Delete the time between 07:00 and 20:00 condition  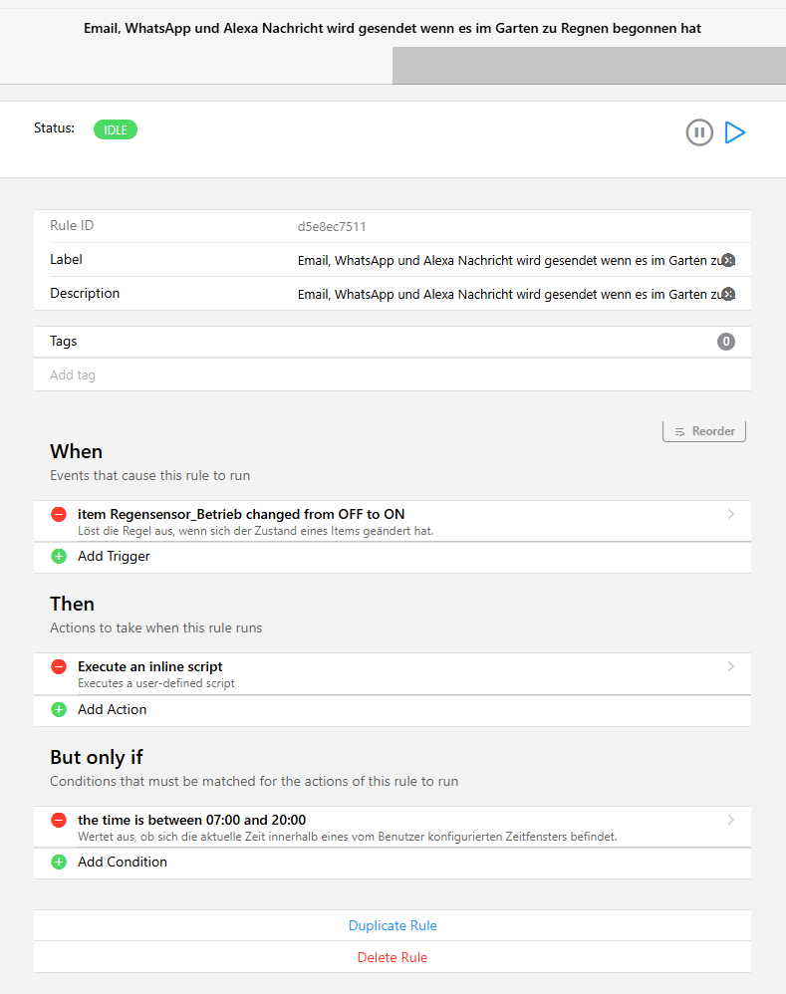point(59,821)
